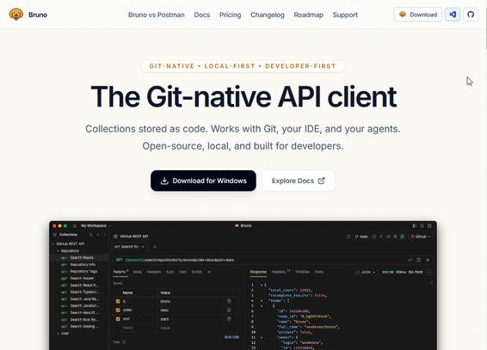Collapse the Repository folder
This screenshot has height=350, width=487.
coord(59,251)
